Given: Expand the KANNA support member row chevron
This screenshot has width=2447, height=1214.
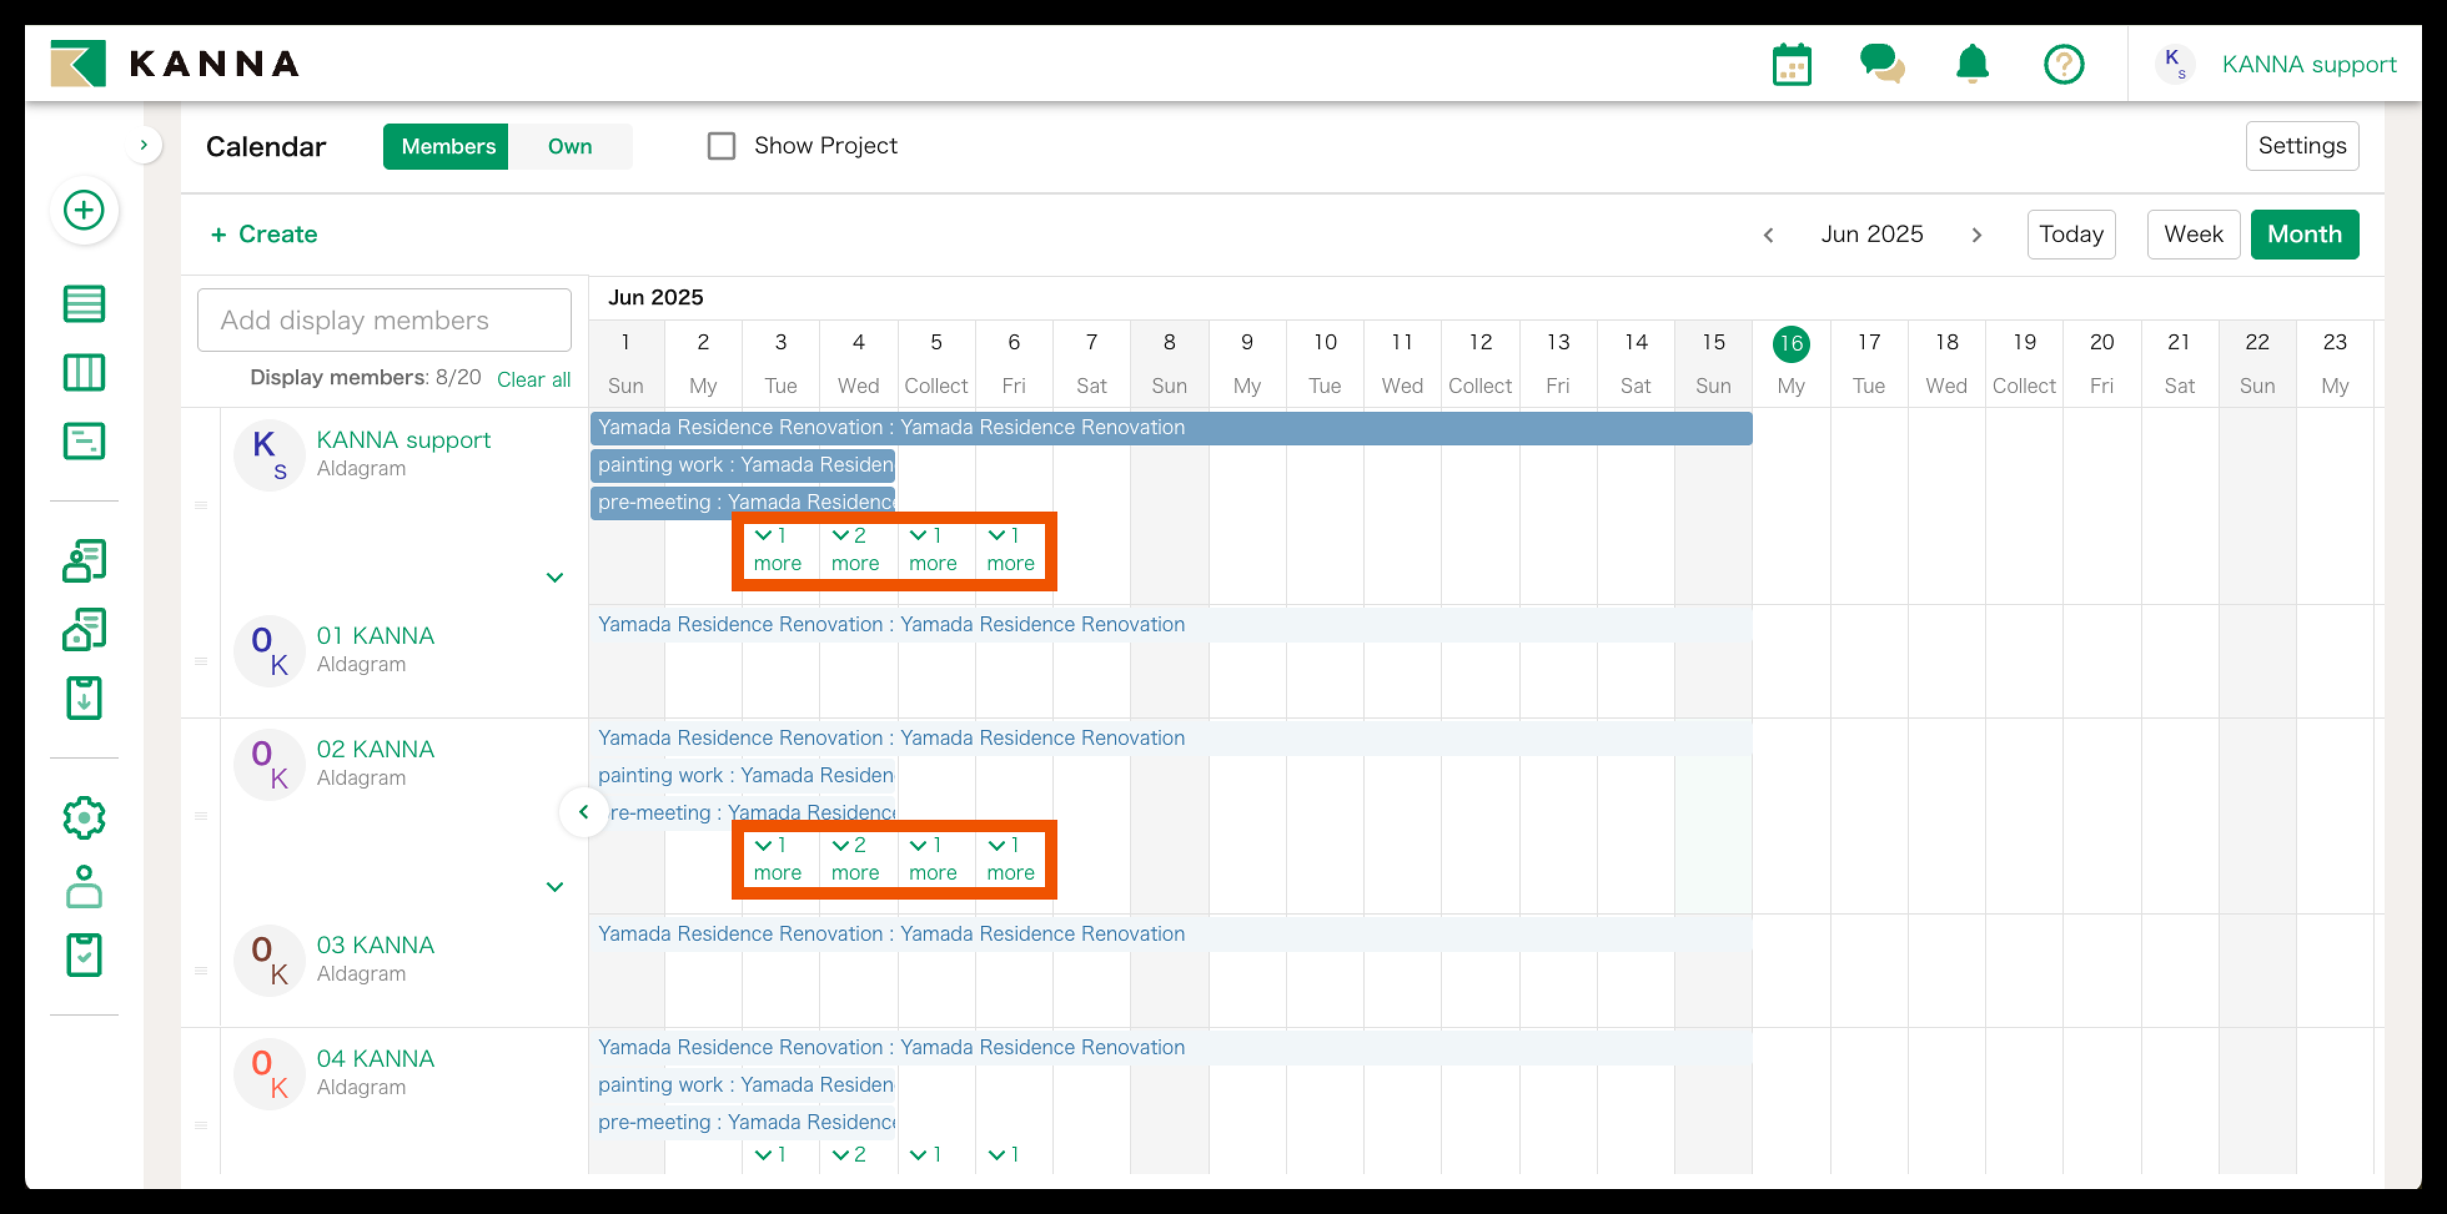Looking at the screenshot, I should point(555,577).
